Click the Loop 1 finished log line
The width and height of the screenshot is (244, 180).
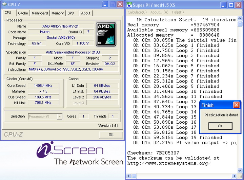176,46
